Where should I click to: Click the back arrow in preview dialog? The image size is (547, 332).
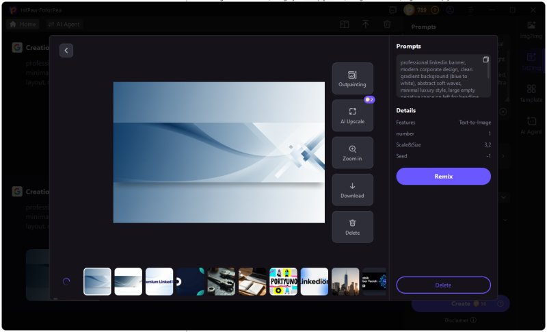point(66,51)
